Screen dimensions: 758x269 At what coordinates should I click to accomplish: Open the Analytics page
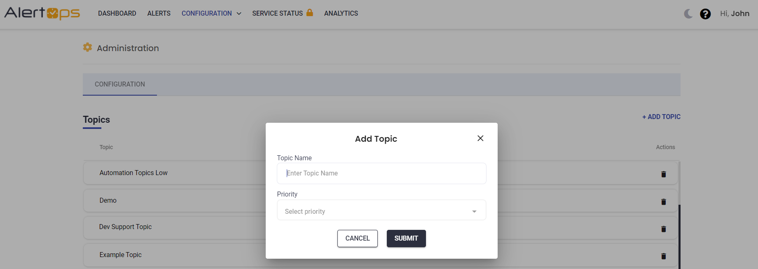(341, 13)
